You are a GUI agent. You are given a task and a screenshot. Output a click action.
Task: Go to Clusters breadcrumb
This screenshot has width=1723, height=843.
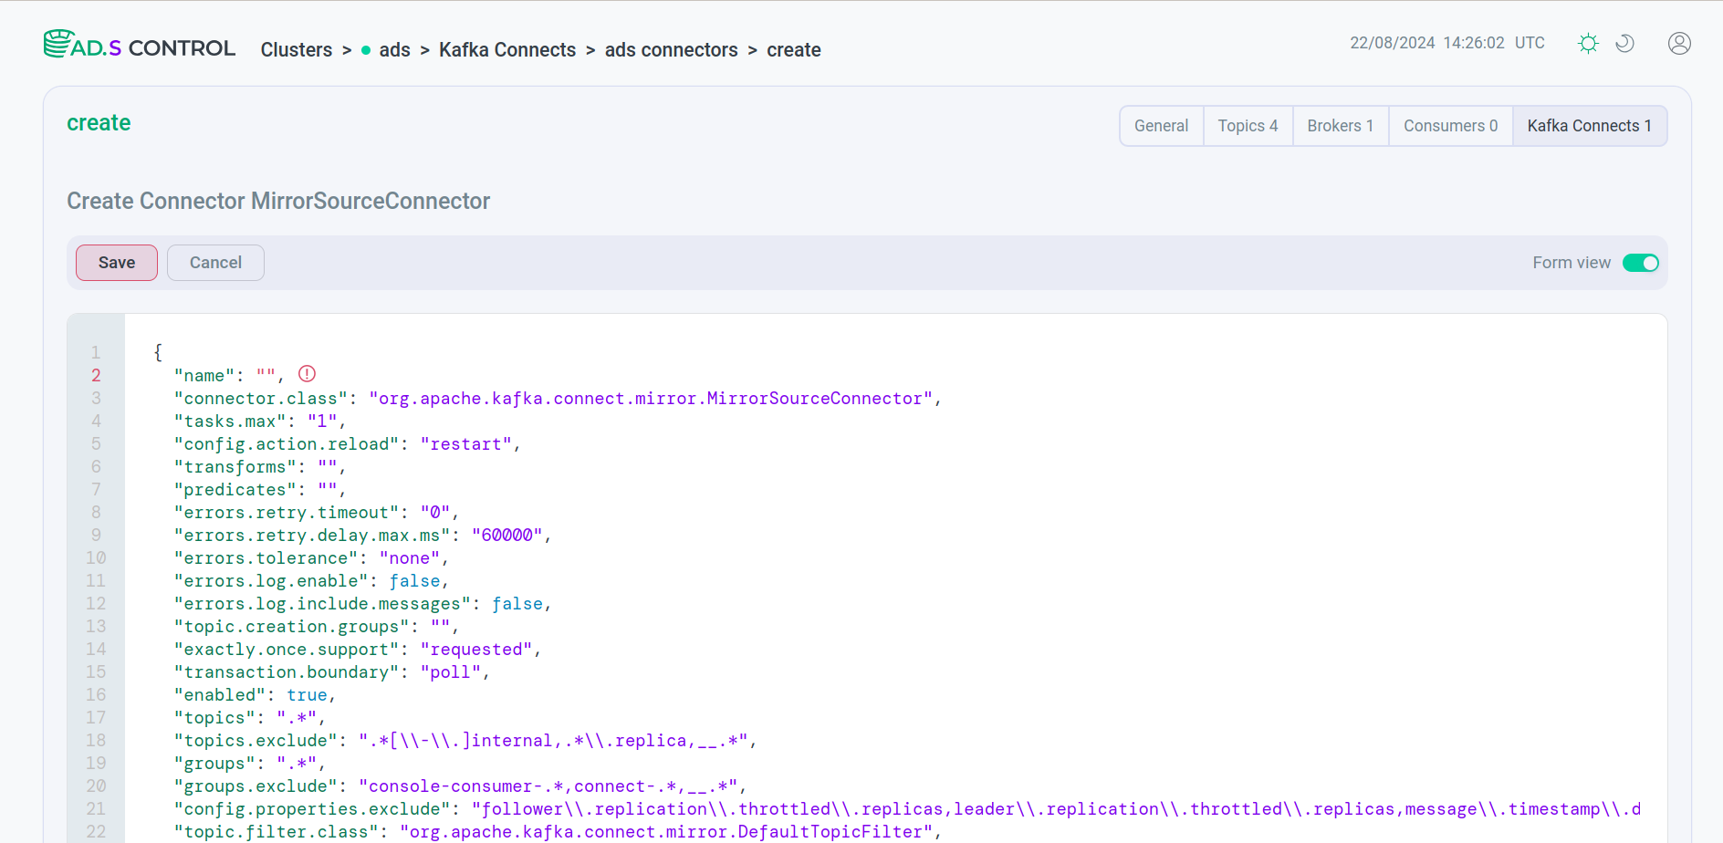(x=297, y=50)
